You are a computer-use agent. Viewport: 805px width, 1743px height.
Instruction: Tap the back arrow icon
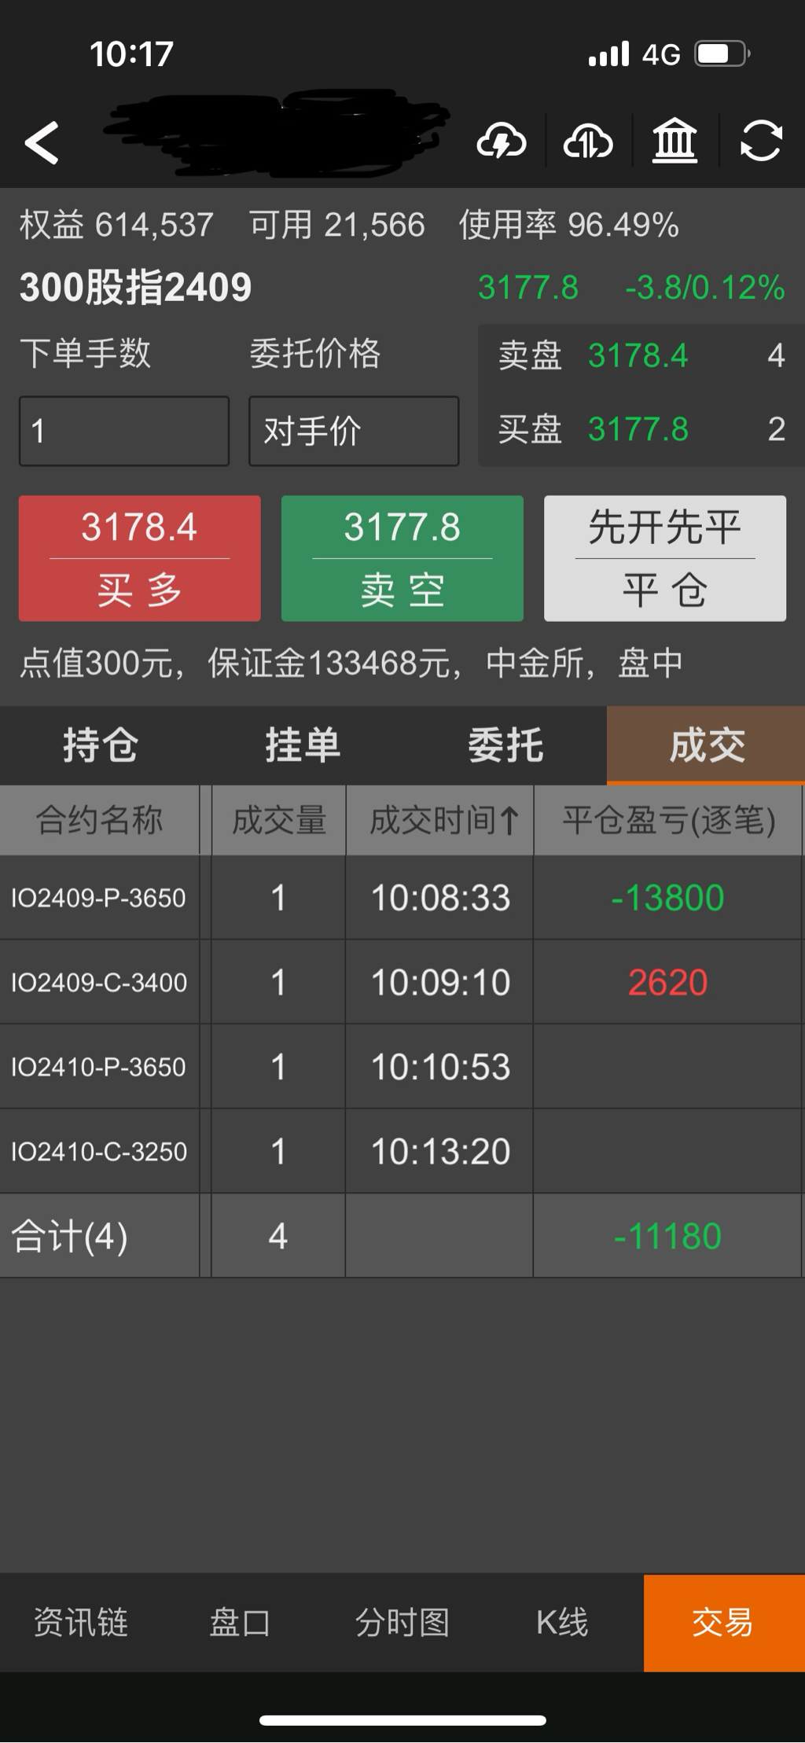pos(42,143)
